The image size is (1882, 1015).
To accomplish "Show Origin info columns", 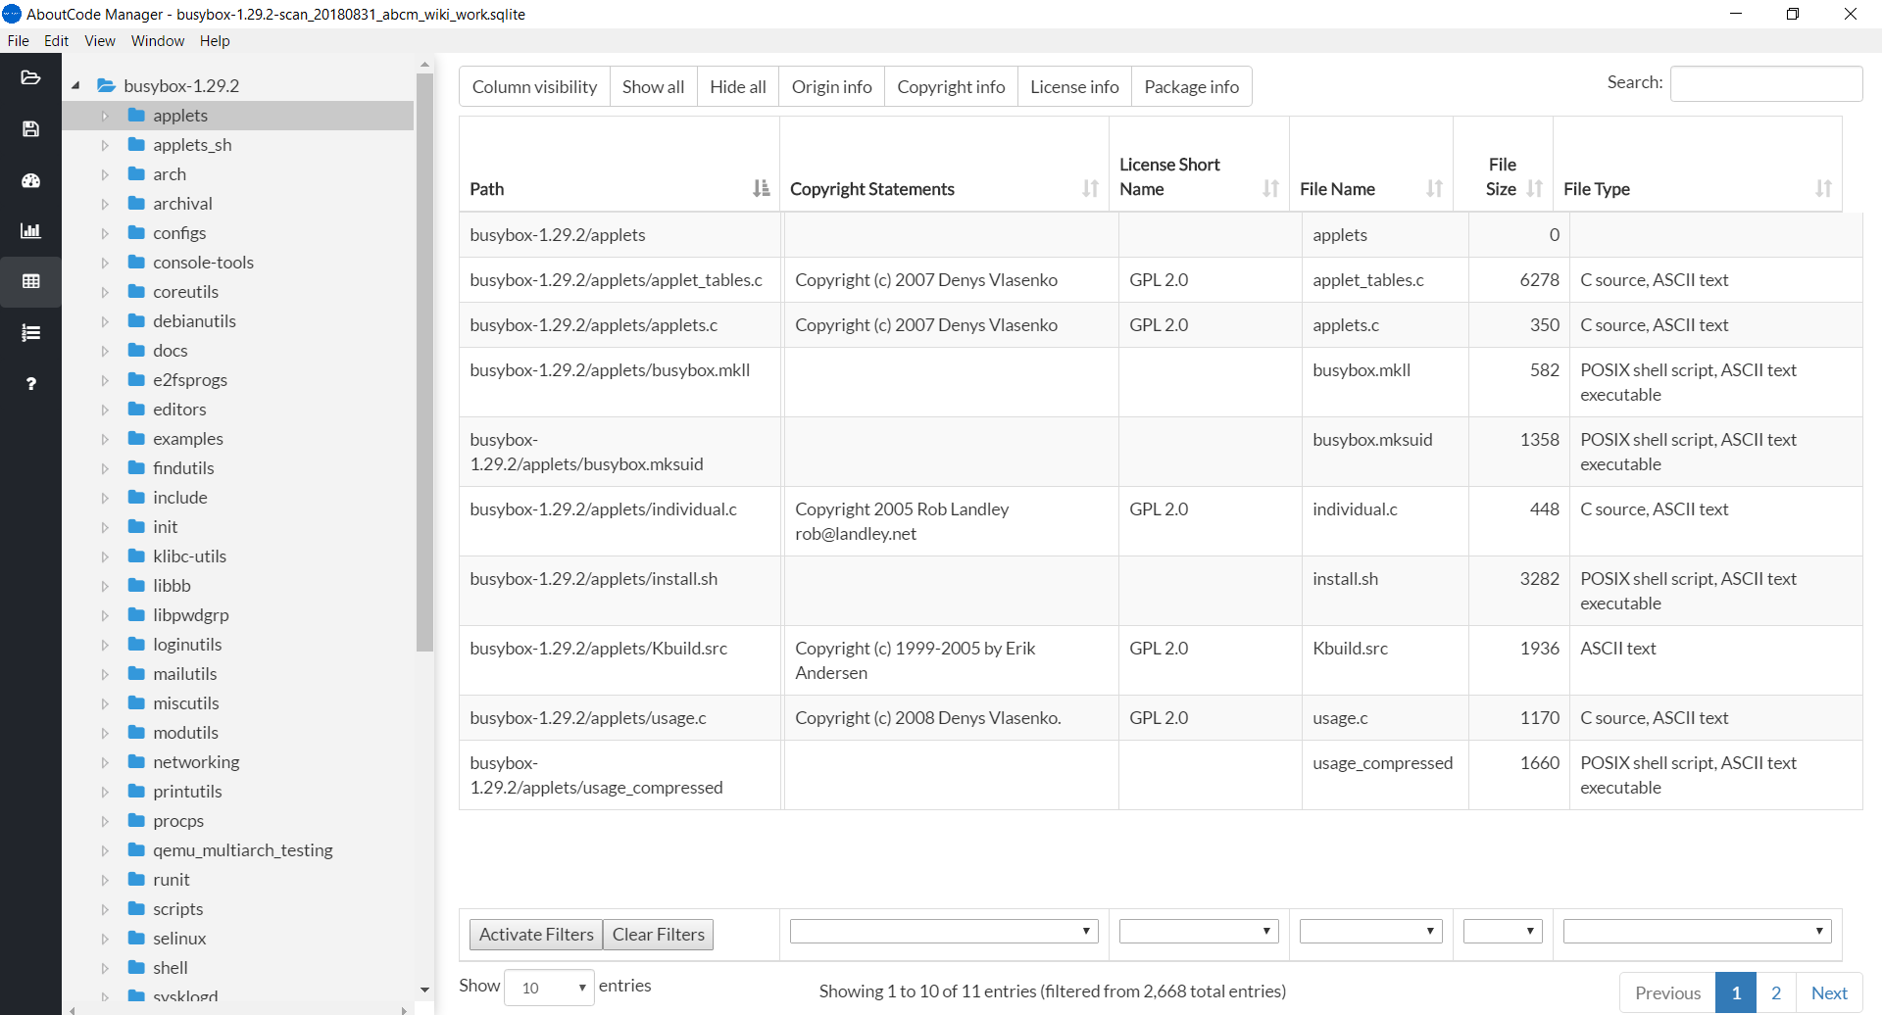I will click(x=831, y=87).
